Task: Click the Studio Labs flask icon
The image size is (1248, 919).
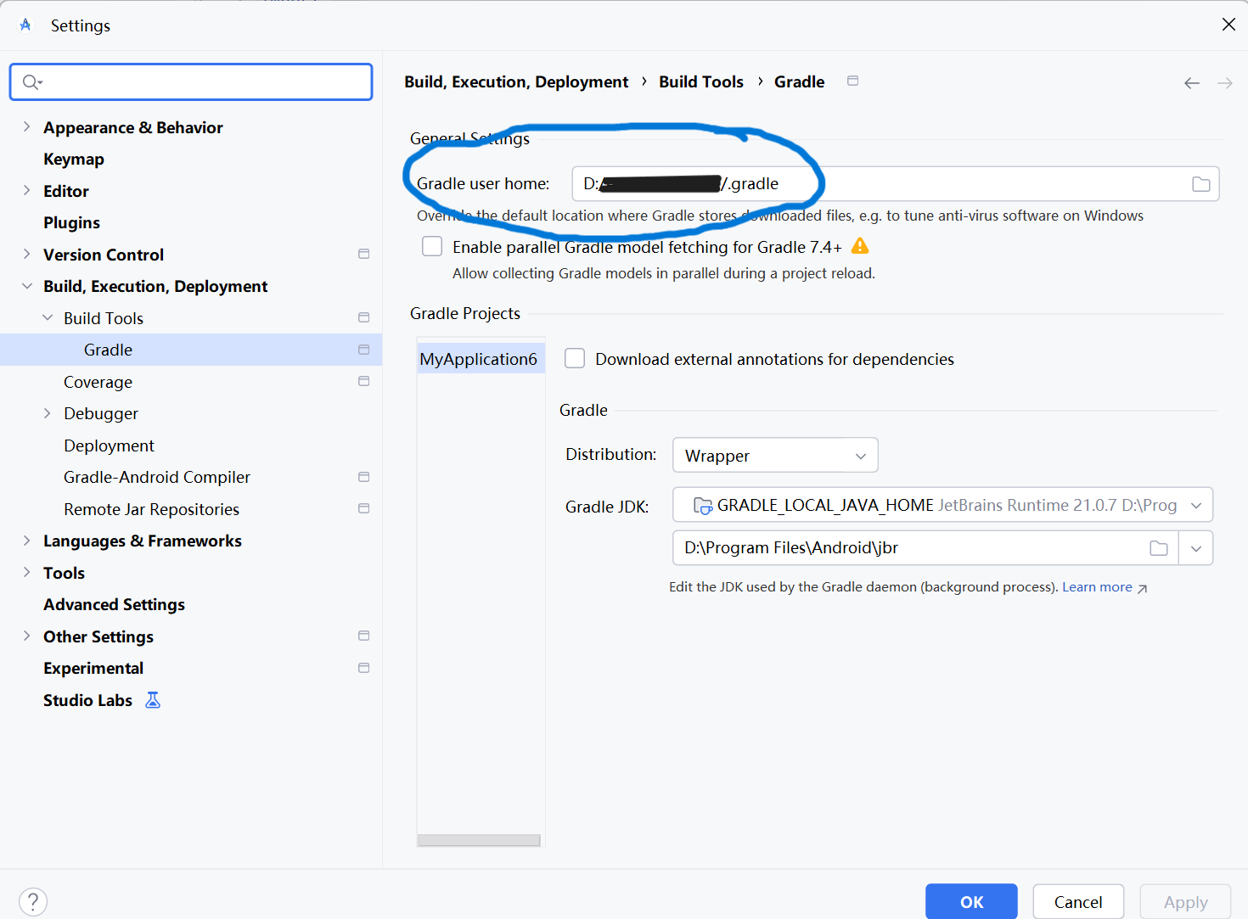Action: point(152,699)
